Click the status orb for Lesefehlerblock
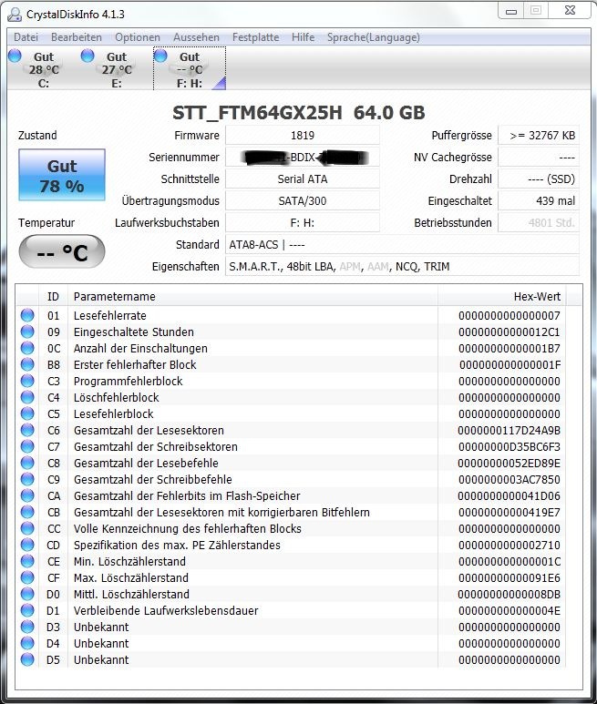Screen dimensions: 597x704 click(x=27, y=413)
